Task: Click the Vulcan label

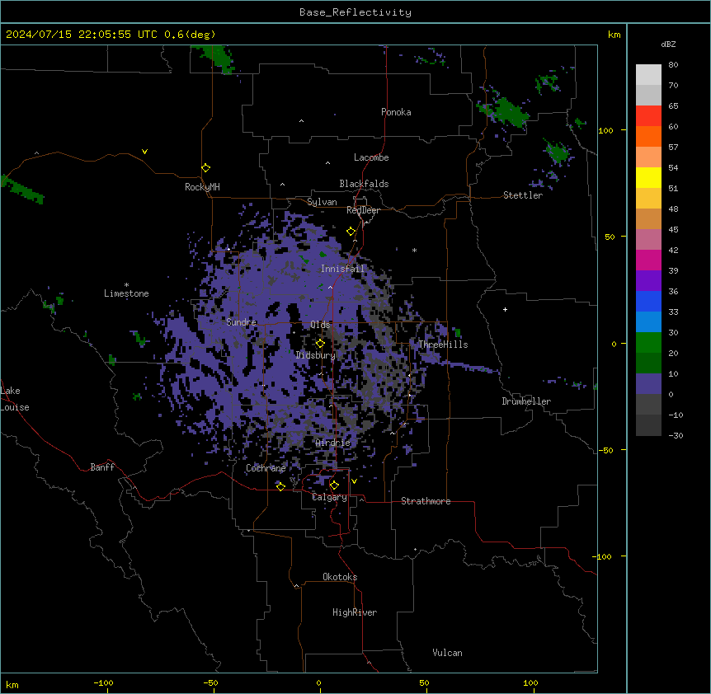Action: tap(447, 653)
